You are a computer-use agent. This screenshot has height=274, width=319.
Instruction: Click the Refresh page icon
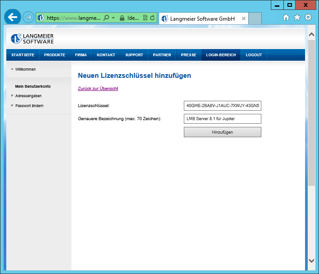[152, 18]
